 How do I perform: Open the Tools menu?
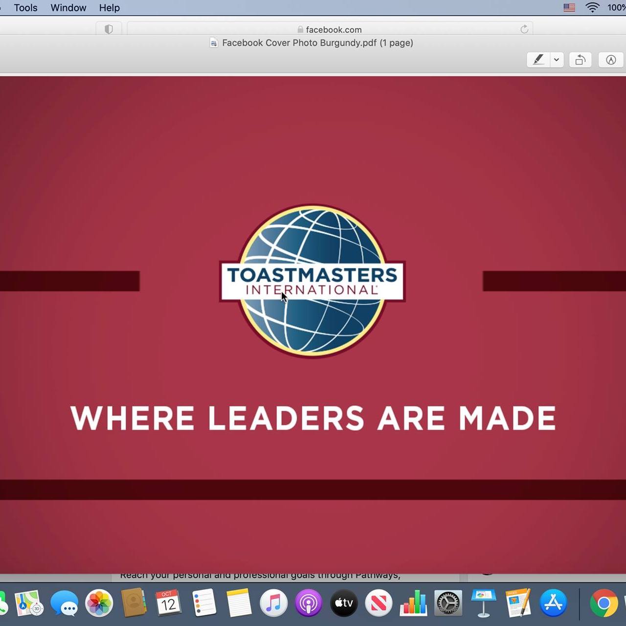[25, 8]
